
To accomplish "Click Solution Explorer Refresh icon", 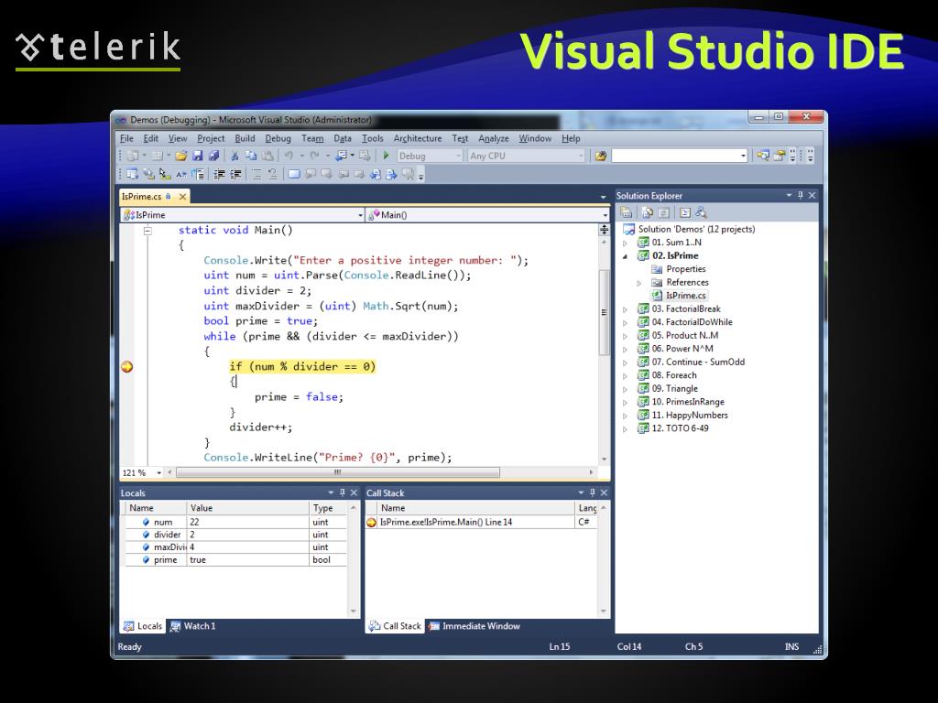I will click(x=663, y=212).
